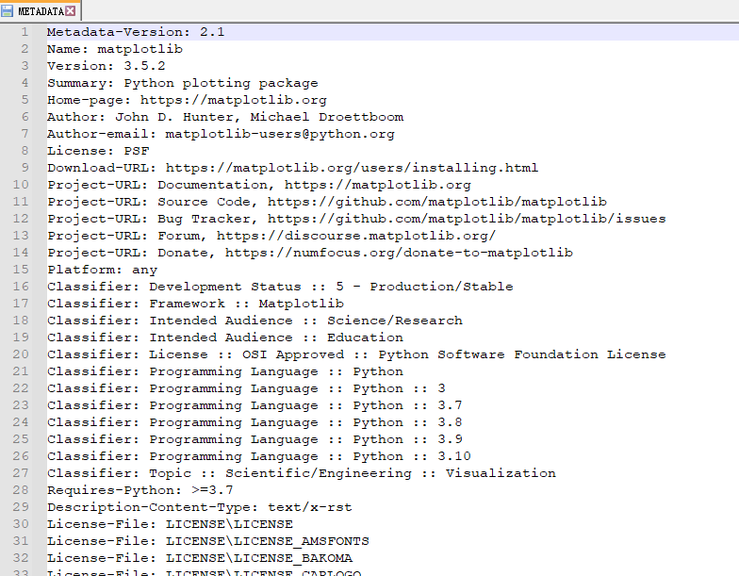Viewport: 739px width, 576px height.
Task: Click line number 28 in the margin
Action: [x=21, y=490]
